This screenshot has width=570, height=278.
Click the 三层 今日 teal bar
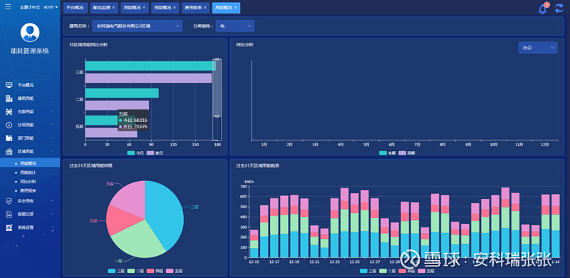click(x=150, y=66)
